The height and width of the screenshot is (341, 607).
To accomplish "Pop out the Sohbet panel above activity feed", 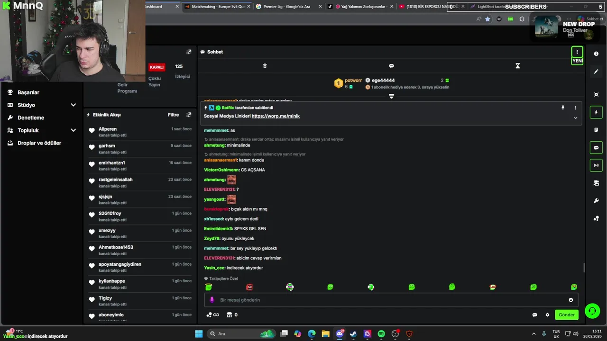I will [x=189, y=52].
